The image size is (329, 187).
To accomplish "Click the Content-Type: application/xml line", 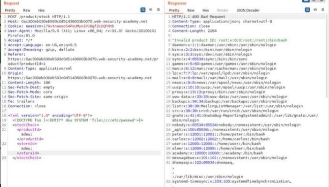I will 40,68.
